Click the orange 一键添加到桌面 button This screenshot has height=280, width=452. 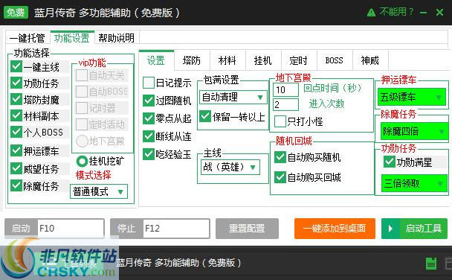click(x=335, y=229)
